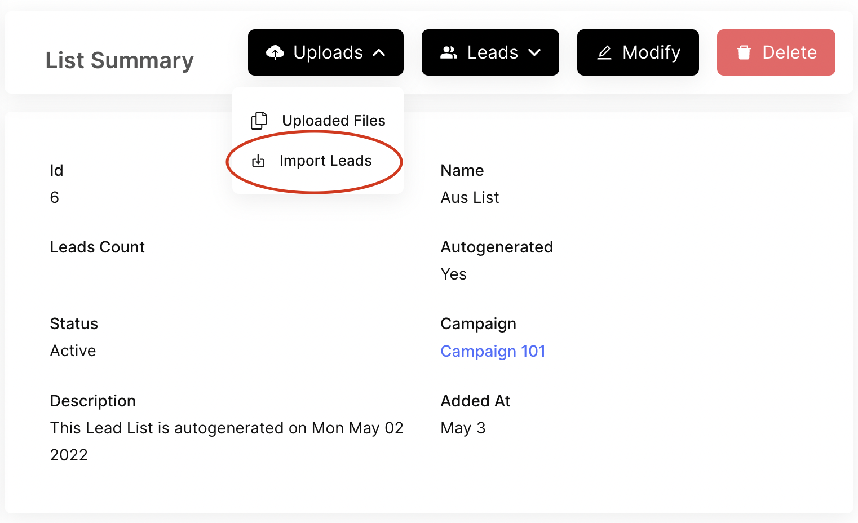
Task: Click the Status value Active
Action: (73, 351)
